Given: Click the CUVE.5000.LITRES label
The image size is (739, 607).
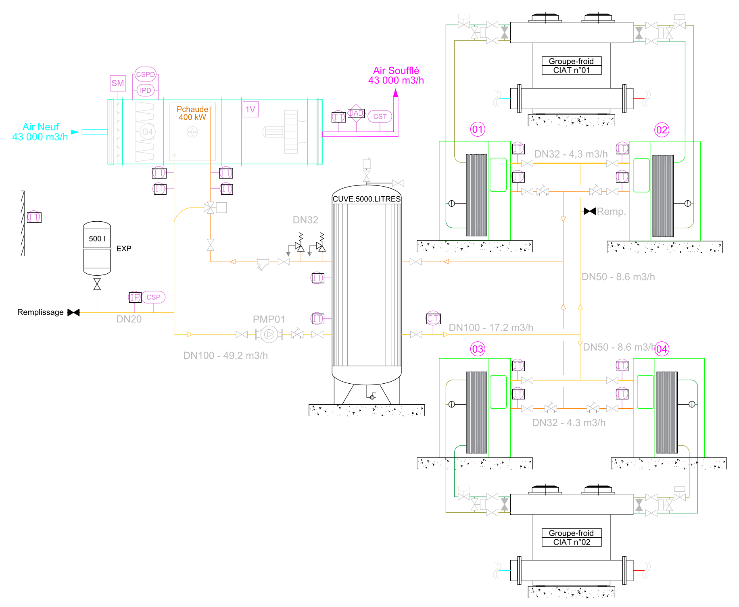Looking at the screenshot, I should point(367,199).
